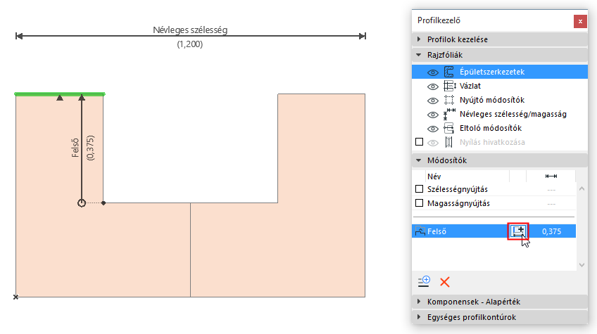Toggle visibility of Épületszerkezetek layer
Image resolution: width=597 pixels, height=334 pixels.
(432, 72)
